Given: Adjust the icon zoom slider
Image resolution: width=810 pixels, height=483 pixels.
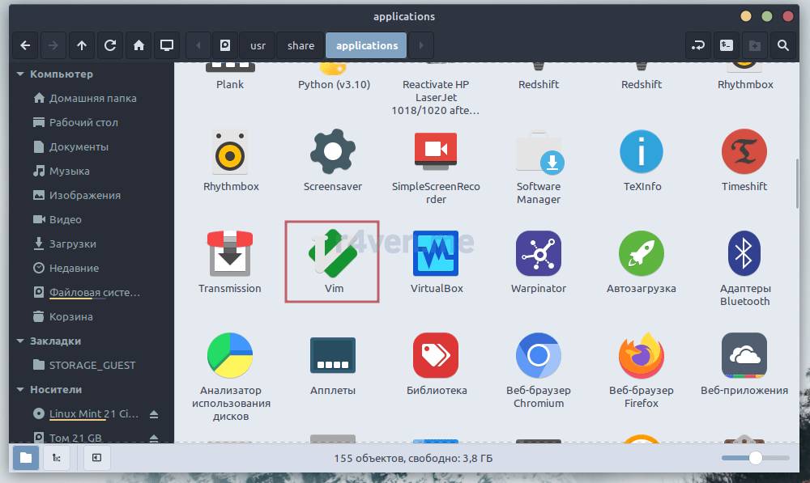Looking at the screenshot, I should 755,458.
